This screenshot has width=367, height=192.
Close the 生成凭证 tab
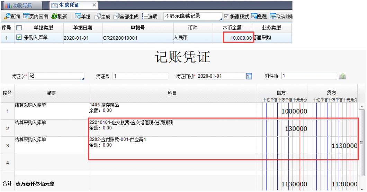pos(94,5)
